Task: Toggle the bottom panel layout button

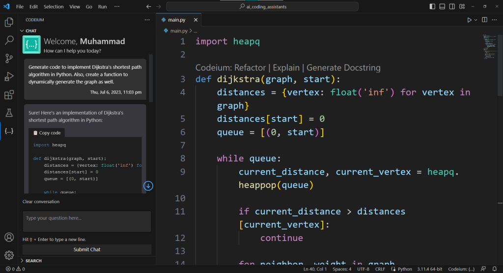Action: (x=442, y=6)
